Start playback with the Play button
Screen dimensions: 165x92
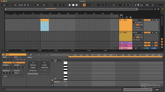click(x=70, y=5)
